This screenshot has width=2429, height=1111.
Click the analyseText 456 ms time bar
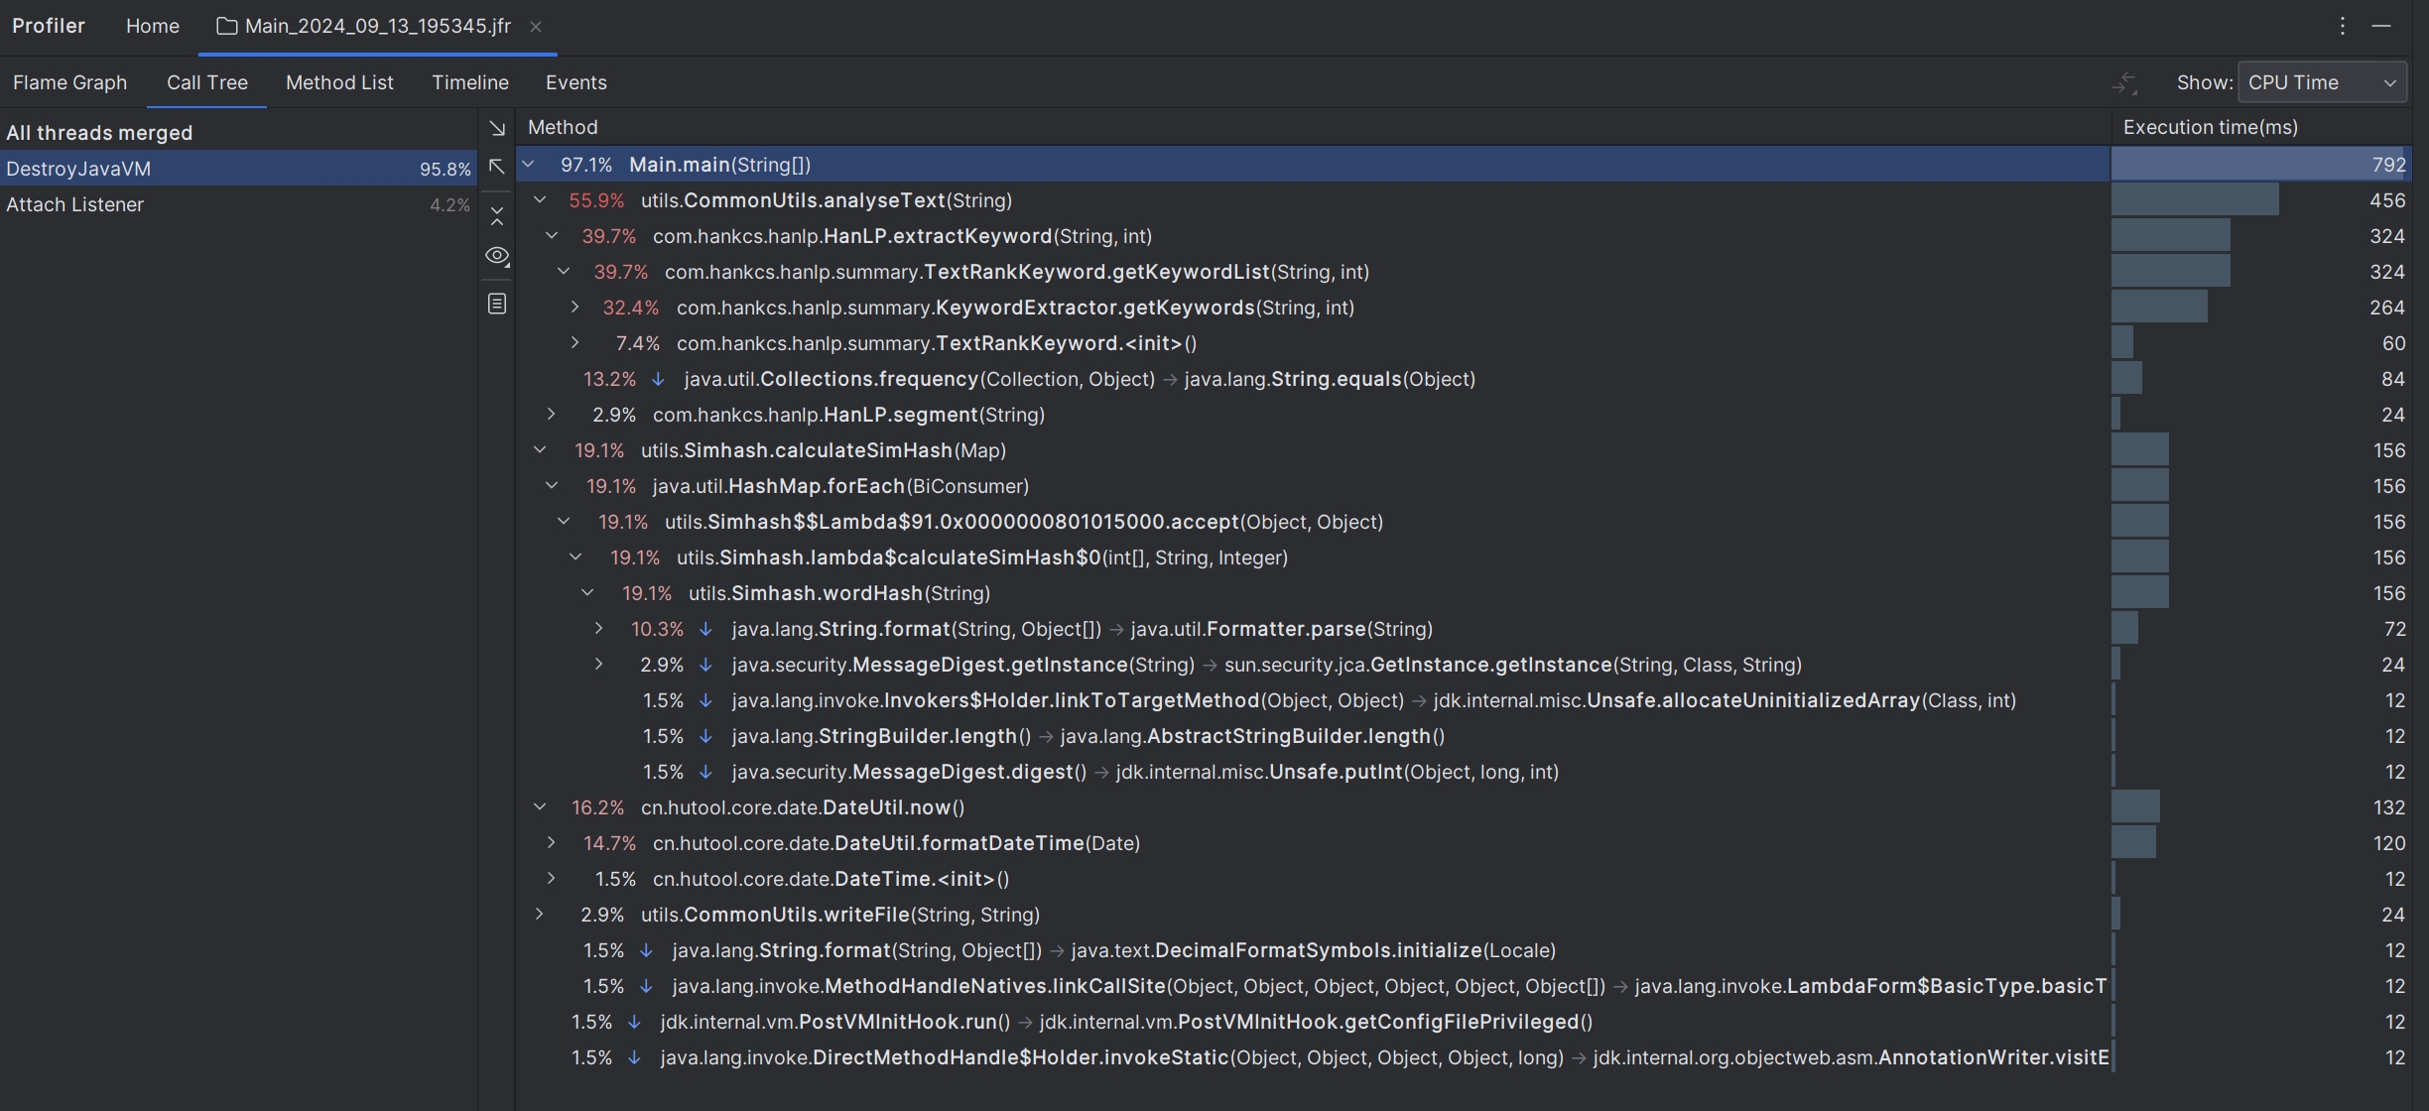tap(2195, 200)
